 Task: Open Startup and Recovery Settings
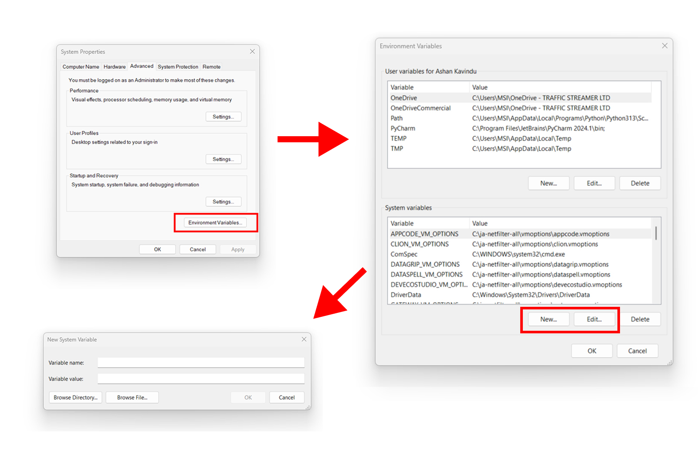tap(223, 201)
